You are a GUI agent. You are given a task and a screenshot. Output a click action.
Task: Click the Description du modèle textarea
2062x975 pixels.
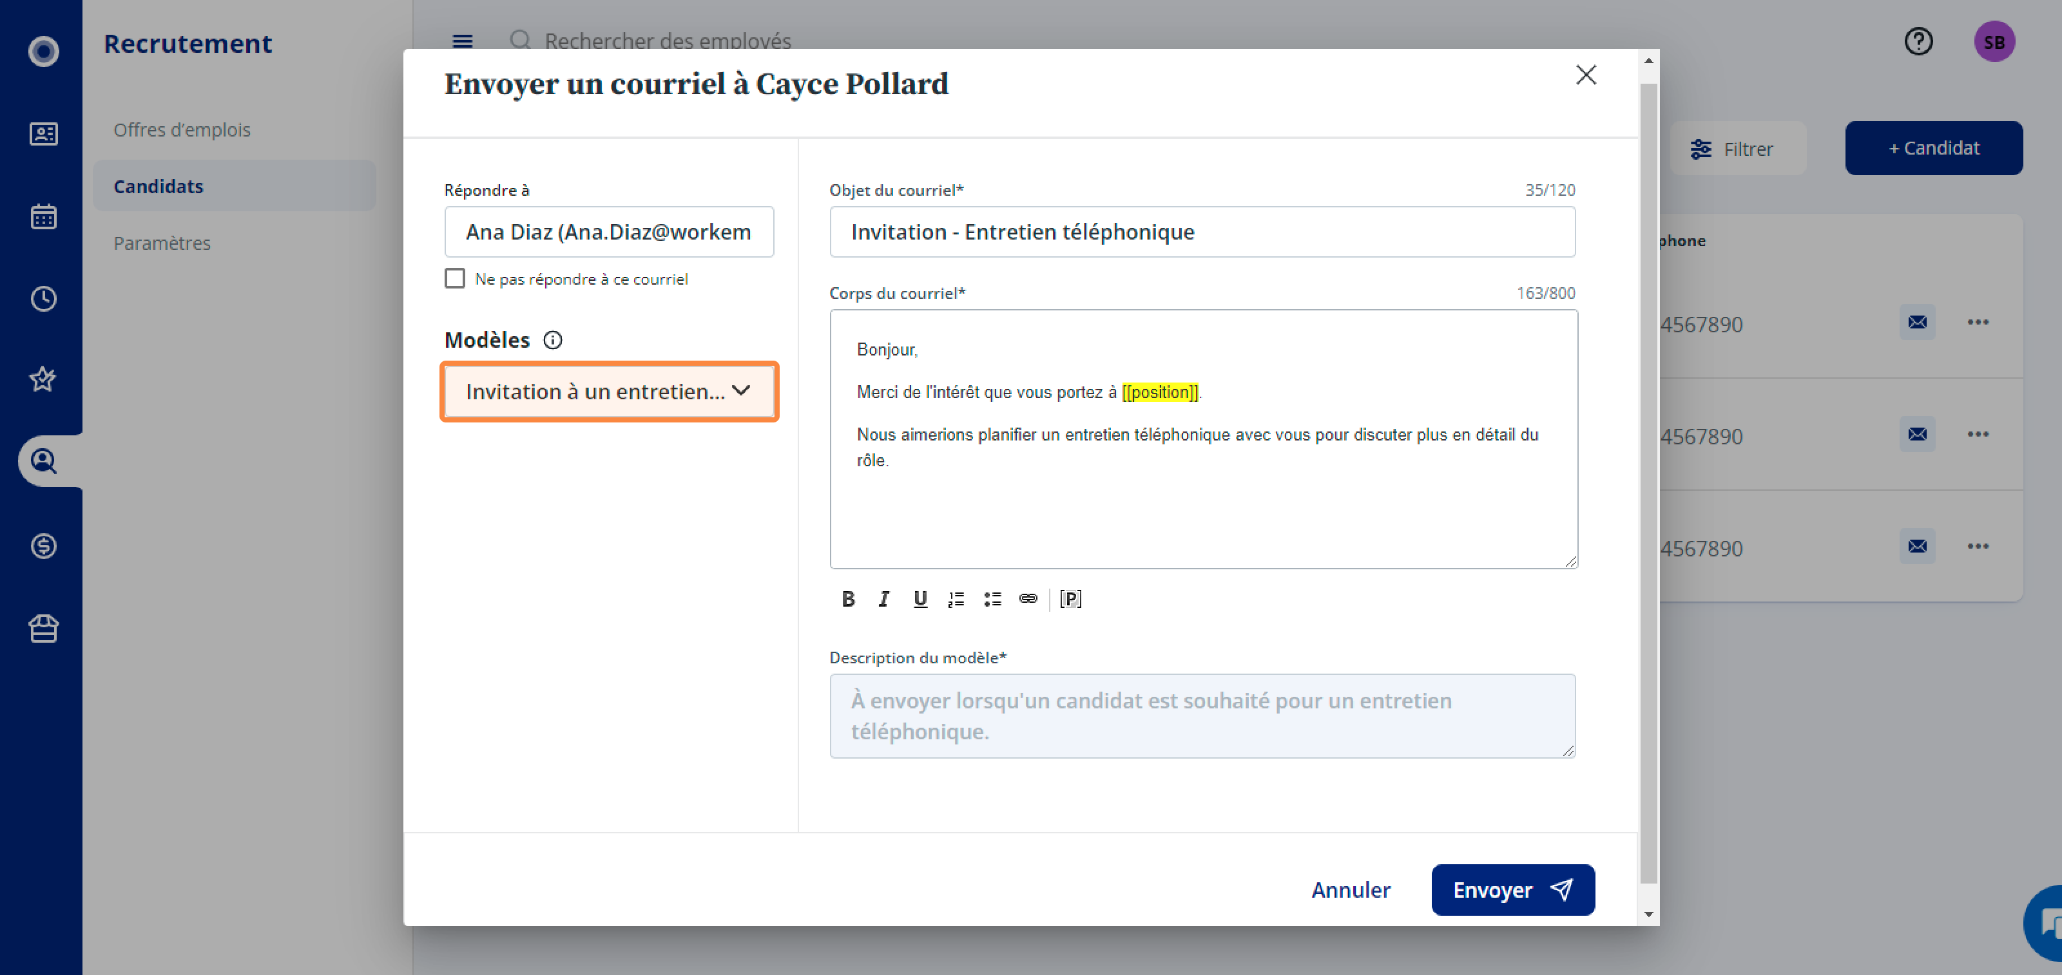point(1202,716)
